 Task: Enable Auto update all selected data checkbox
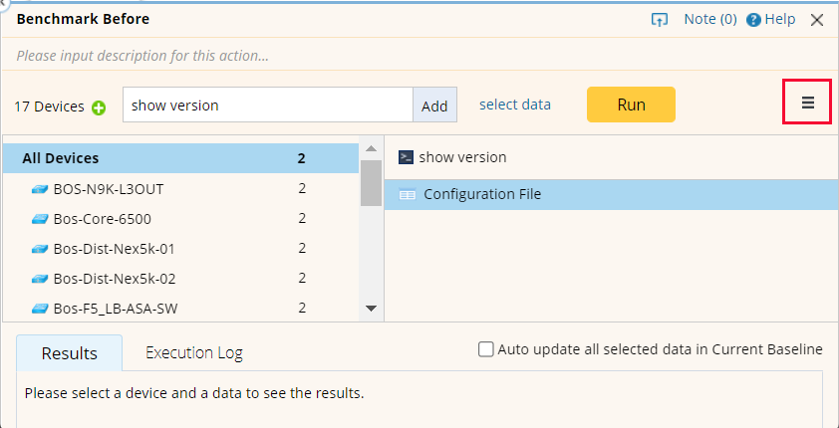click(486, 349)
